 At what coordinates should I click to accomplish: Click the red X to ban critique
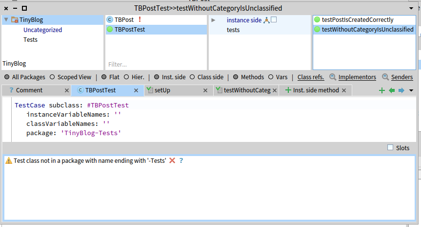(172, 160)
